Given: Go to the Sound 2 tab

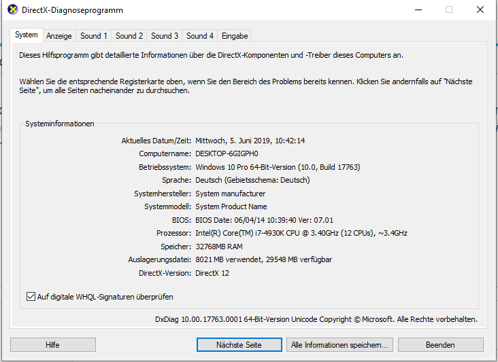Looking at the screenshot, I should pos(129,36).
